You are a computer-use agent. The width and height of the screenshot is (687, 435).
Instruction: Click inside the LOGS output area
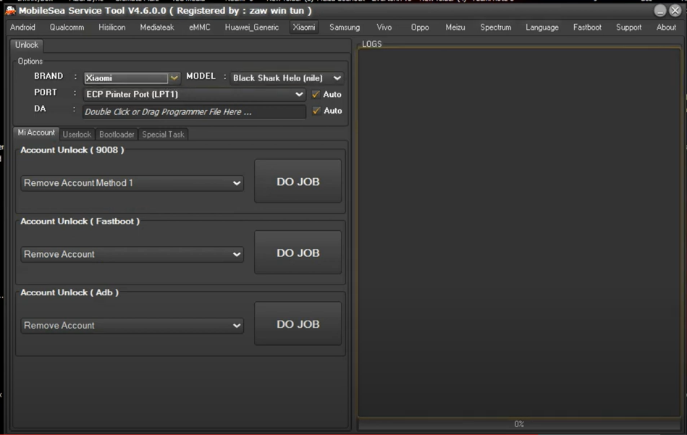519,232
